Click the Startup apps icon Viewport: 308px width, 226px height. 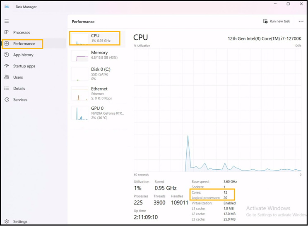coord(7,66)
